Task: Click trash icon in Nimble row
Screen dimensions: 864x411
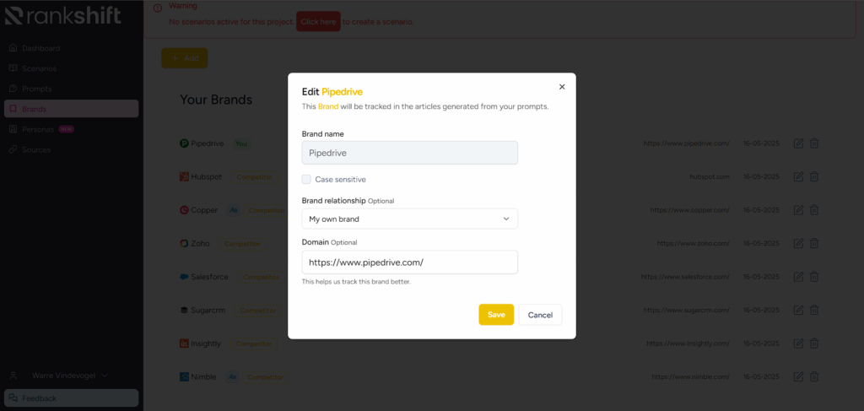Action: (x=814, y=377)
